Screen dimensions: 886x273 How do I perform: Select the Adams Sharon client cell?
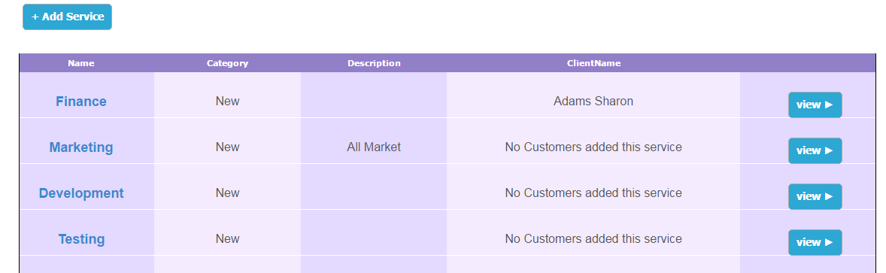pos(593,102)
